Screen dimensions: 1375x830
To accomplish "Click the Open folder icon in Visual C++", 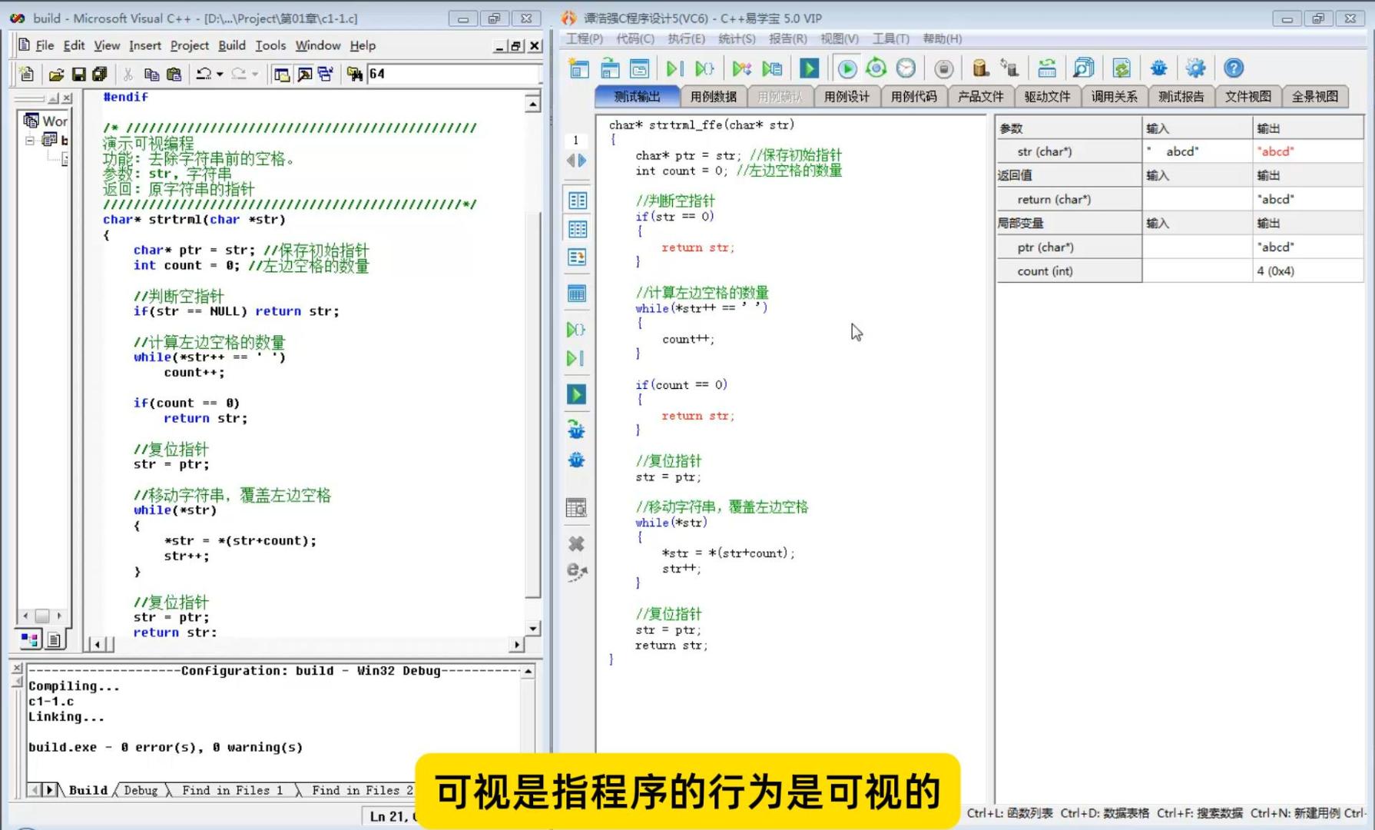I will tap(56, 74).
